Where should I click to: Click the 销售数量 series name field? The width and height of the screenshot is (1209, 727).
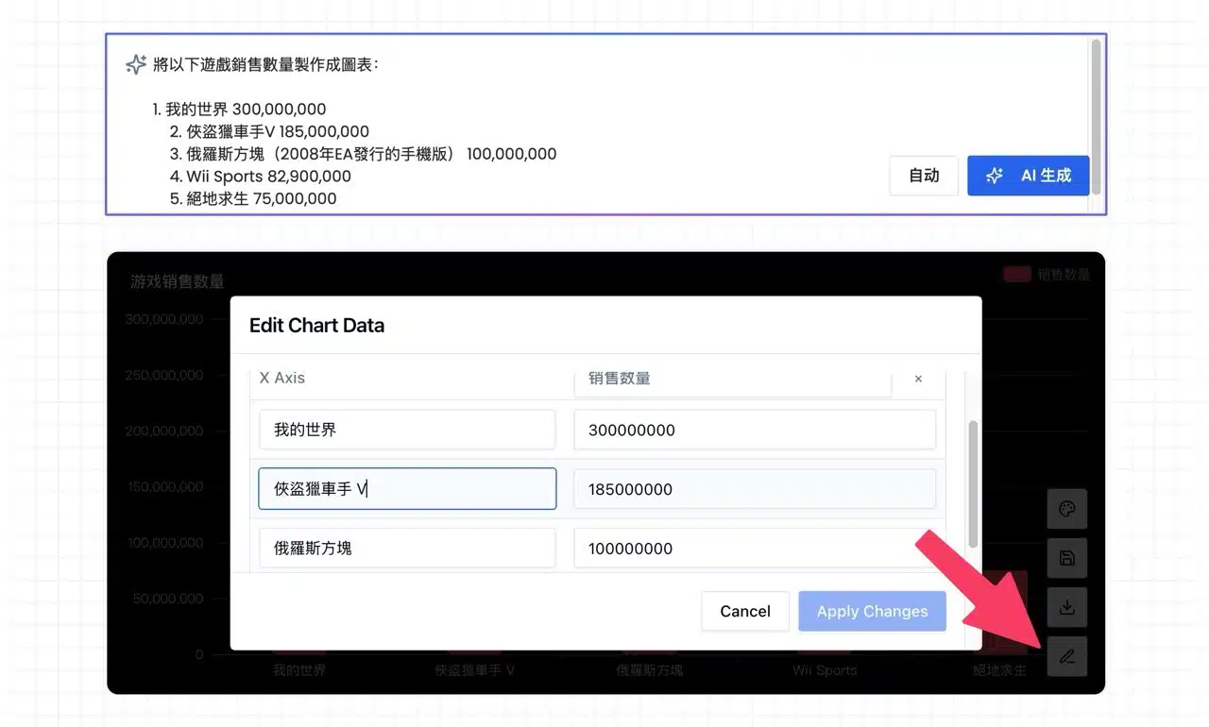(x=732, y=379)
